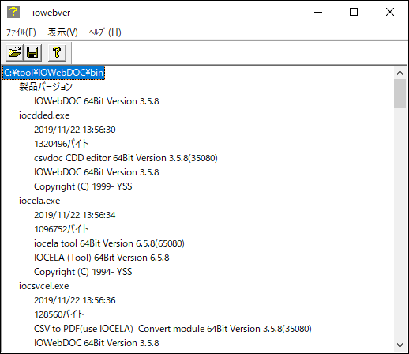
Task: Select the iocela.exe tree node
Action: [x=39, y=201]
